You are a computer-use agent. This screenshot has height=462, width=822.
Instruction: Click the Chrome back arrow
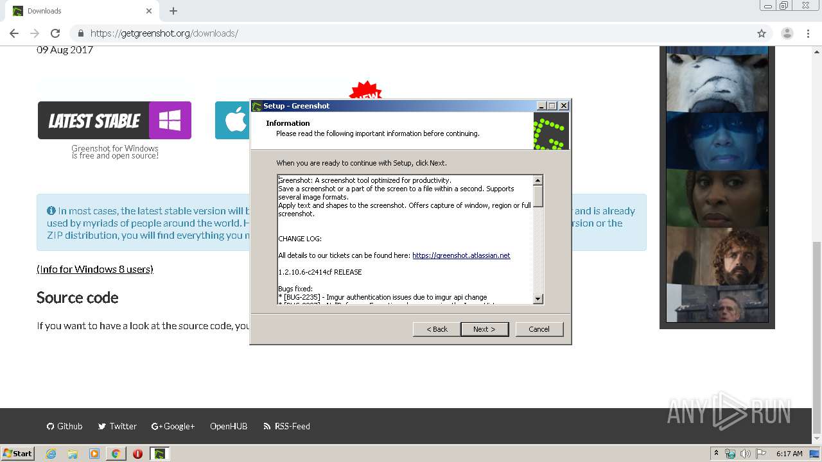click(x=14, y=33)
